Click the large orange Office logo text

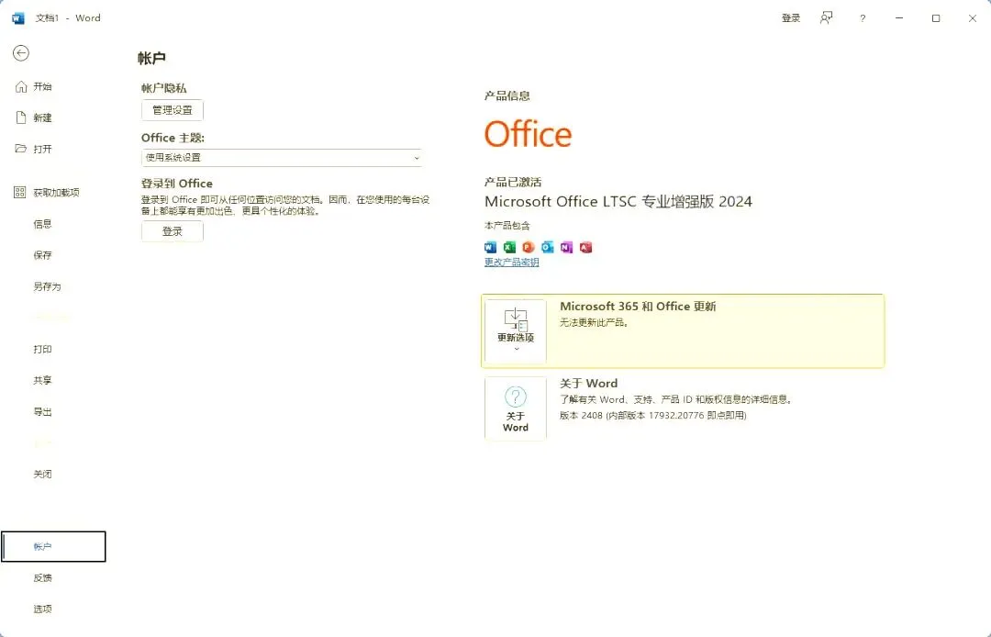[x=528, y=134]
